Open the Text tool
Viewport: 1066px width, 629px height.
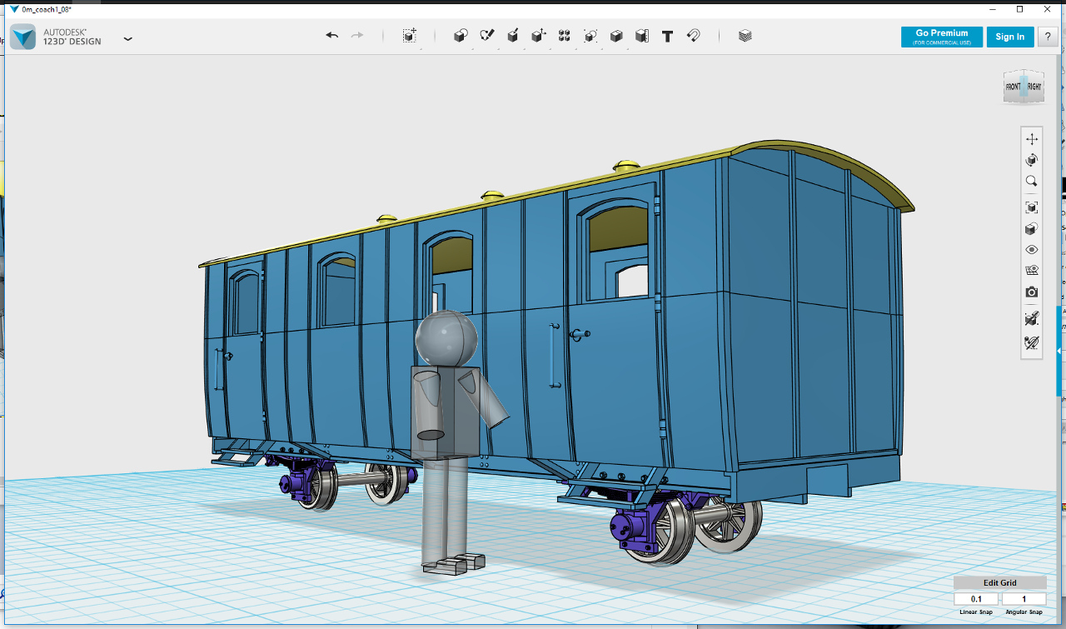(x=667, y=36)
